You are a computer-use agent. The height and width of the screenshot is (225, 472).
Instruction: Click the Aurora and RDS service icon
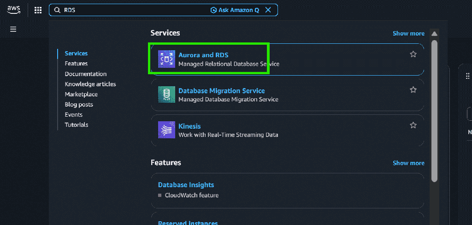(166, 59)
